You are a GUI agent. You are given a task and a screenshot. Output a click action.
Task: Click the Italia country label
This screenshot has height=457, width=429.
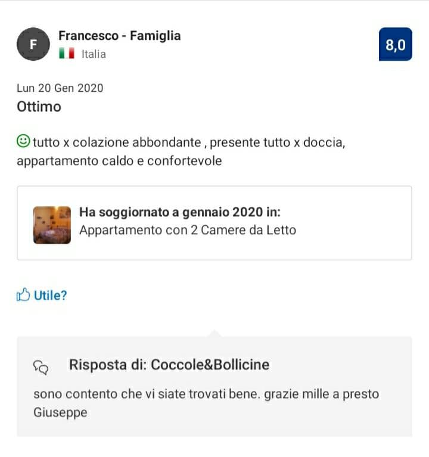pyautogui.click(x=94, y=54)
